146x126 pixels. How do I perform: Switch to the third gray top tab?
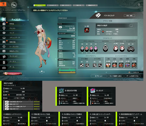(x=66, y=5)
